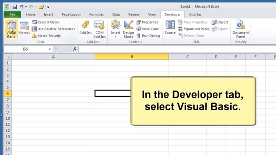Click the Insert Function fx button
The width and height of the screenshot is (276, 155).
coord(75,49)
